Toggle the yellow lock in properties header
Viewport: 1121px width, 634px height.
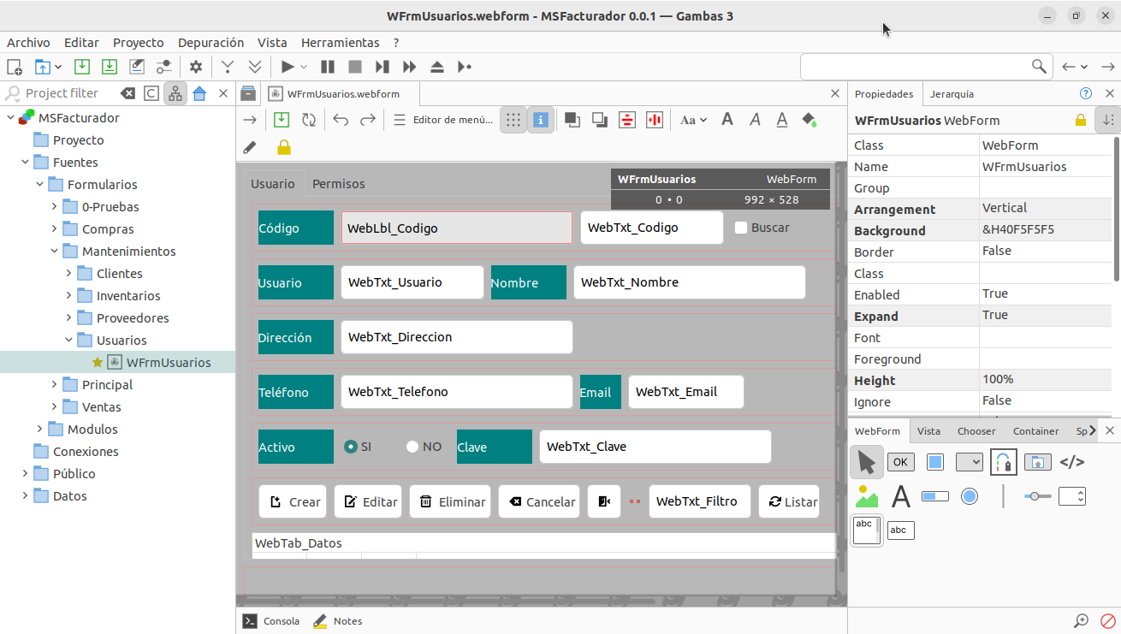click(x=1081, y=120)
